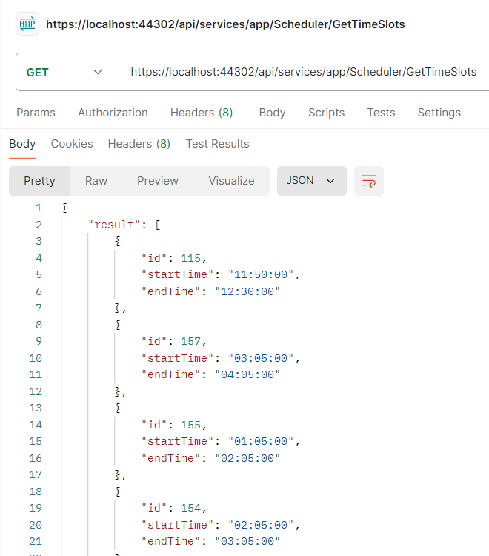Open the Tests tab

[381, 113]
